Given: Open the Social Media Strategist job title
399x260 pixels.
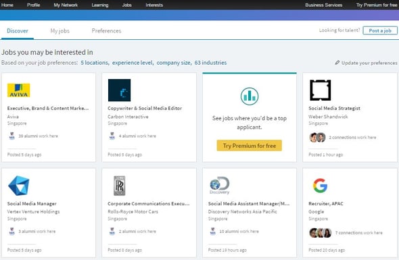Looking at the screenshot, I should (334, 108).
